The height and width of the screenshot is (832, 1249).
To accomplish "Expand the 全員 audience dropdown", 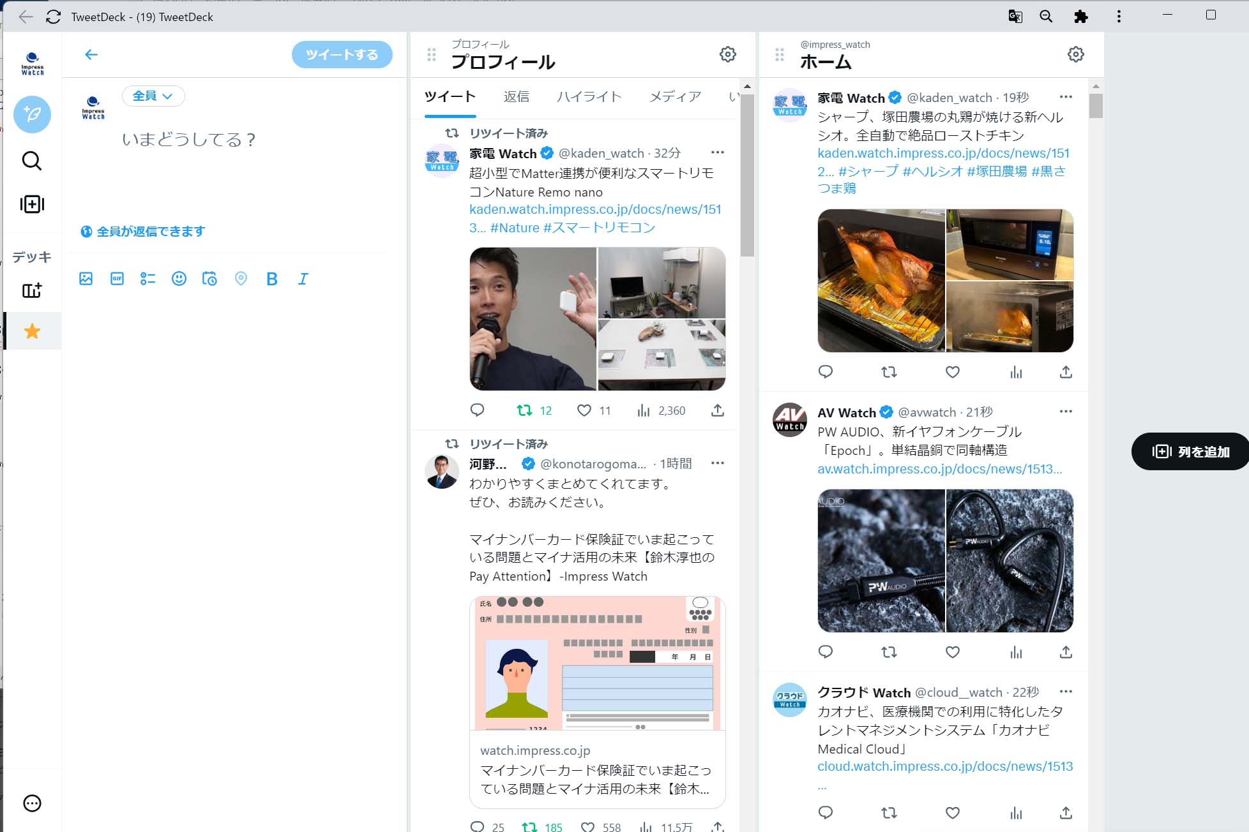I will (x=153, y=96).
